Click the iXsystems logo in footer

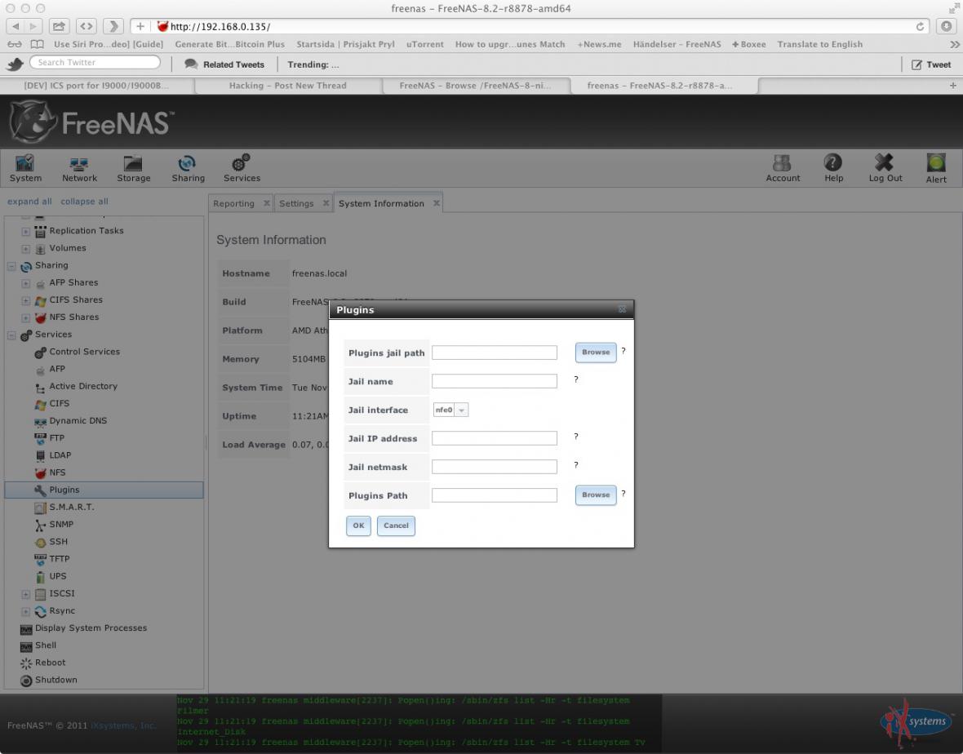(x=917, y=724)
